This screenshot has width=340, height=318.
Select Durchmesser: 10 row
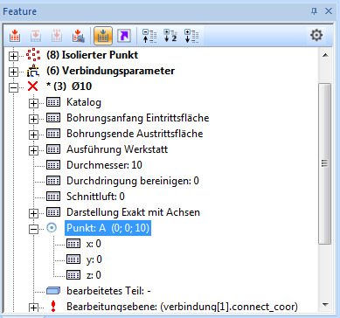(104, 165)
